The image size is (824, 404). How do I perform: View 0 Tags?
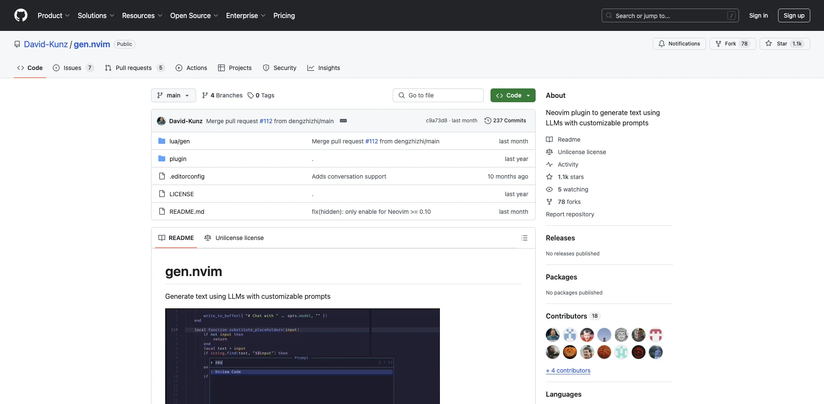261,95
